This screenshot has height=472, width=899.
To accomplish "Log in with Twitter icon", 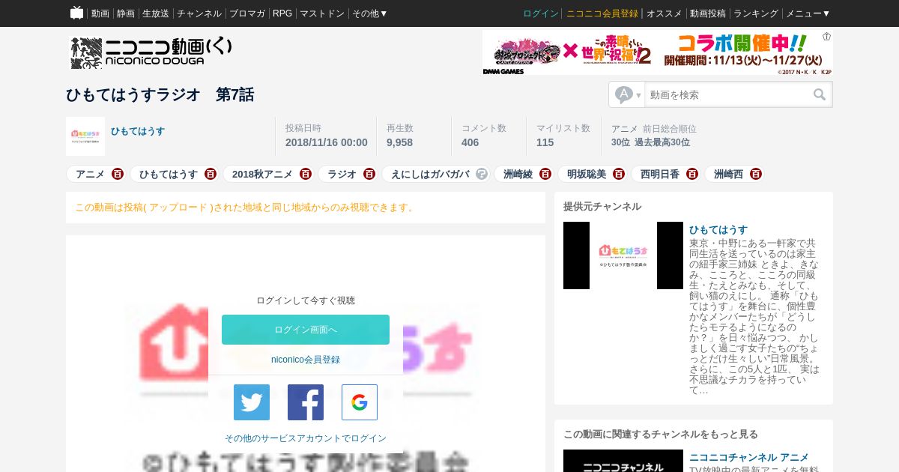I will point(252,402).
